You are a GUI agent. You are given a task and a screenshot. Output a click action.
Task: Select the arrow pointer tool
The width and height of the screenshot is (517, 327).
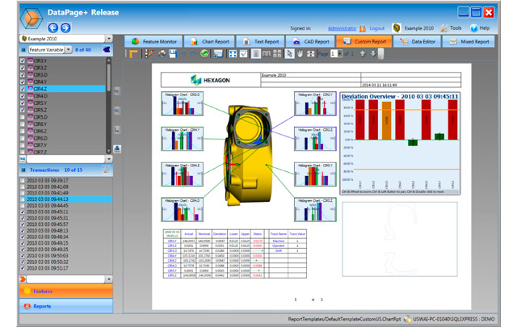(x=289, y=54)
